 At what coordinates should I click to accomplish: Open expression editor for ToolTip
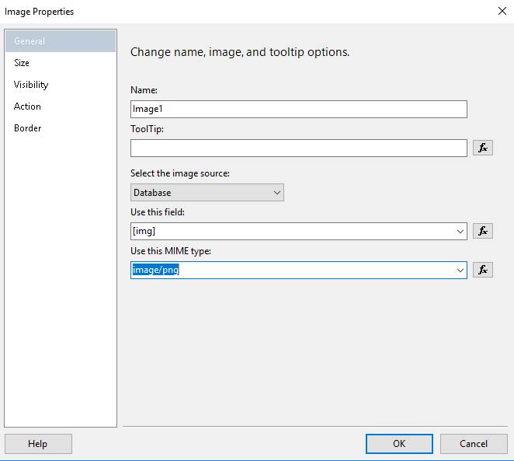coord(482,148)
